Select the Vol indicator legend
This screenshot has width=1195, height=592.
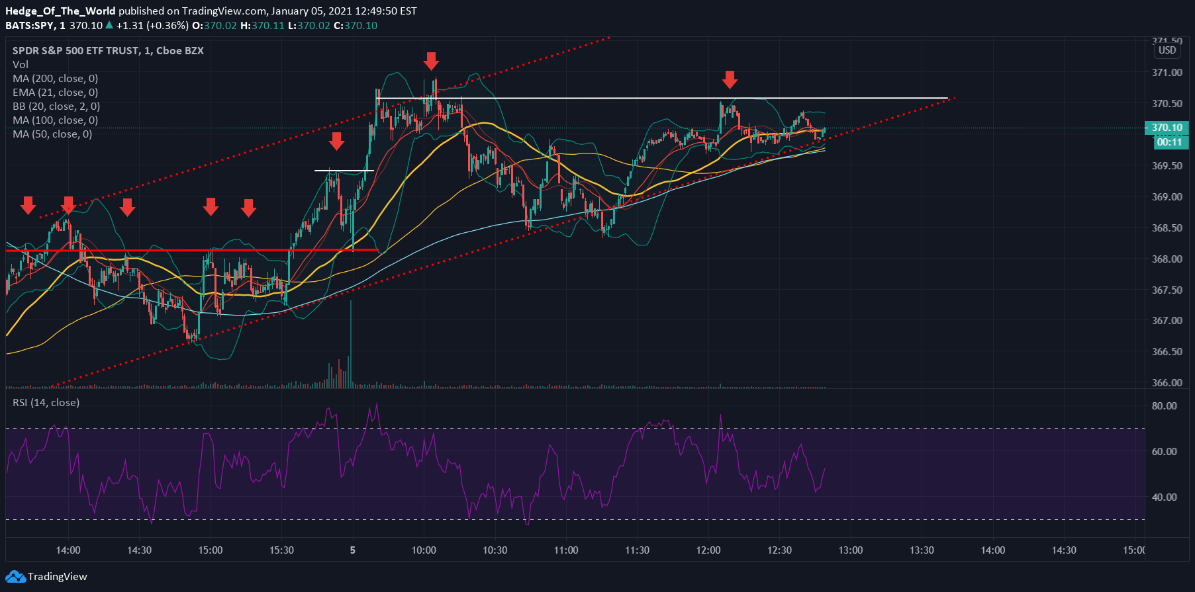coord(21,64)
